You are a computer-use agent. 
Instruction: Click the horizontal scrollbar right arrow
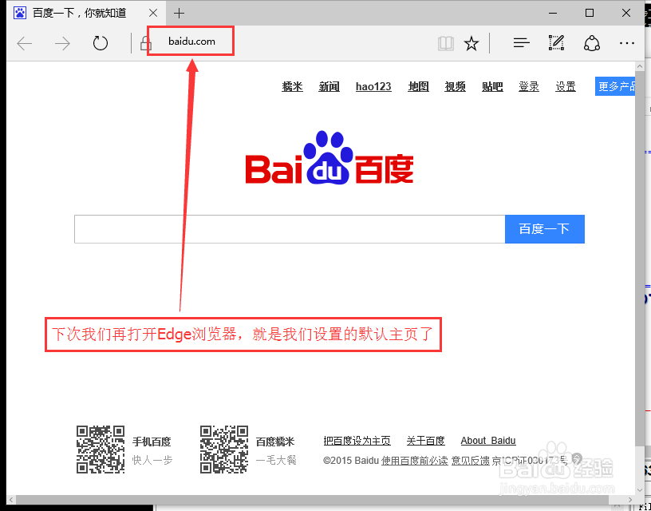630,499
